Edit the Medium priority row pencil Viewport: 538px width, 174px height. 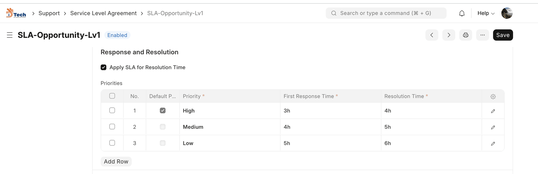tap(493, 127)
